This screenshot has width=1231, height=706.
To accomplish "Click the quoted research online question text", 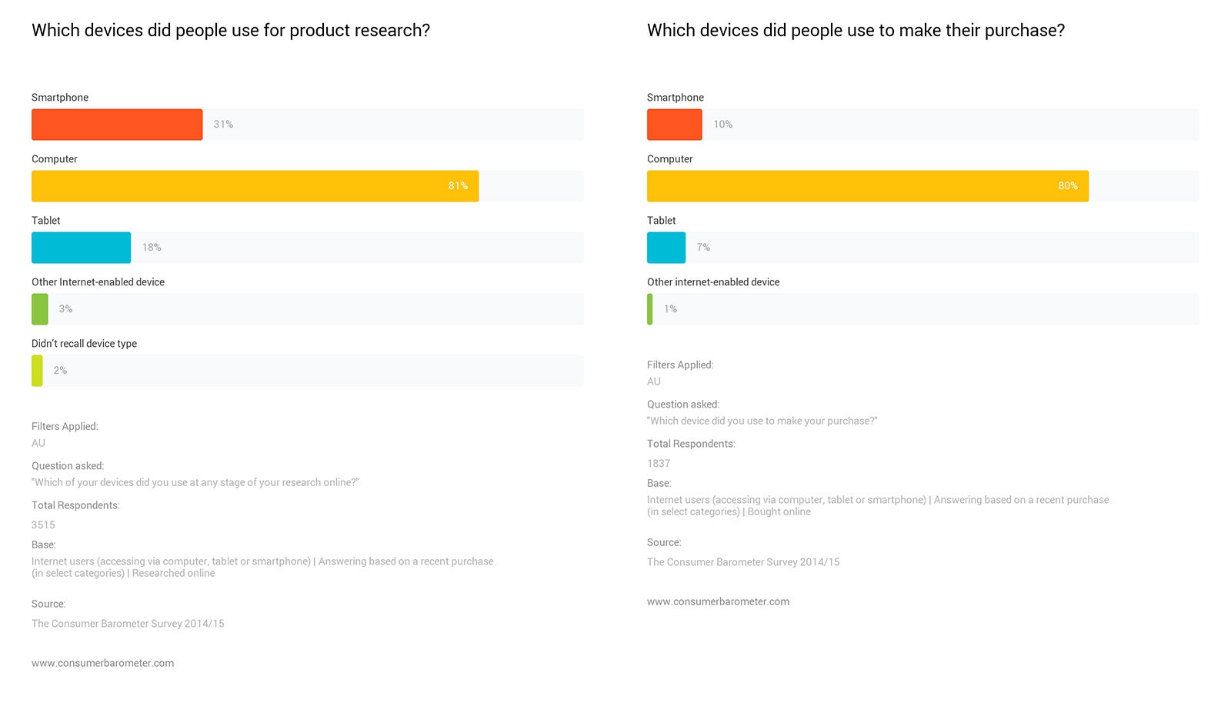I will tap(195, 483).
